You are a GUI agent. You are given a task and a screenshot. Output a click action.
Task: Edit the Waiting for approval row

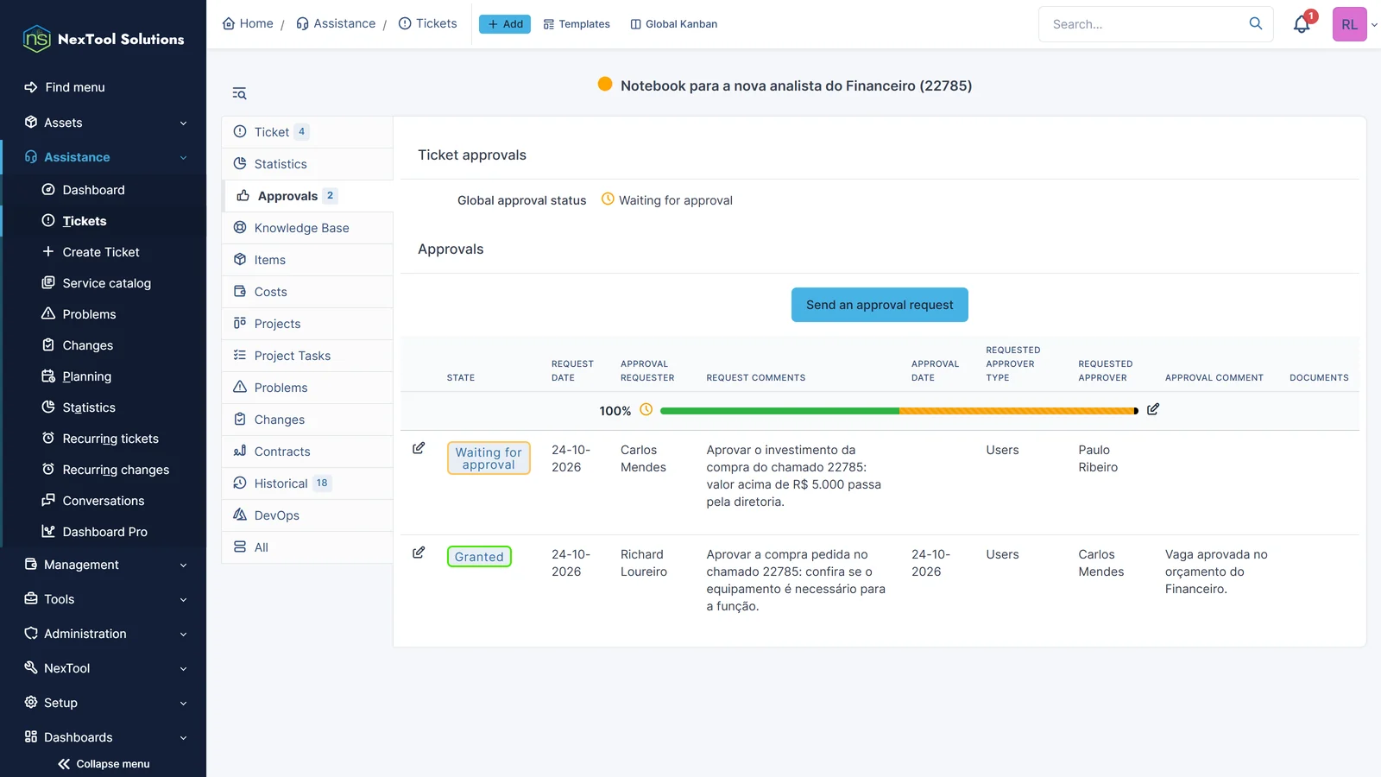[x=419, y=448]
